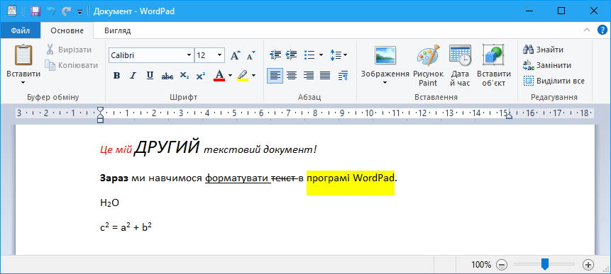Redo the action in the title bar
This screenshot has height=274, width=611.
66,11
